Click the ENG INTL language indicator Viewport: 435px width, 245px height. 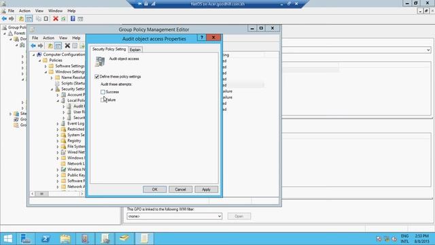pyautogui.click(x=405, y=239)
